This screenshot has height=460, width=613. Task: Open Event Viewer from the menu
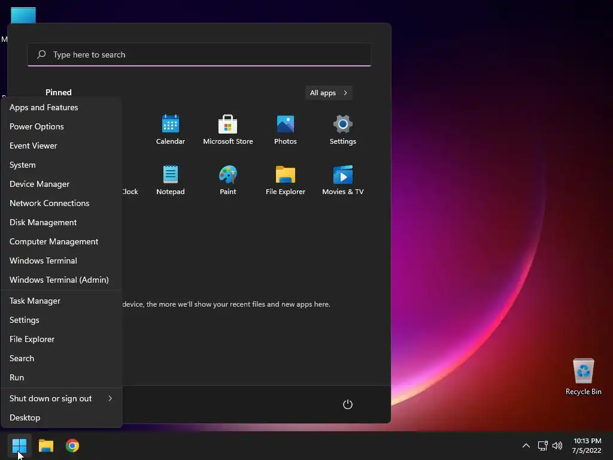(x=62, y=146)
